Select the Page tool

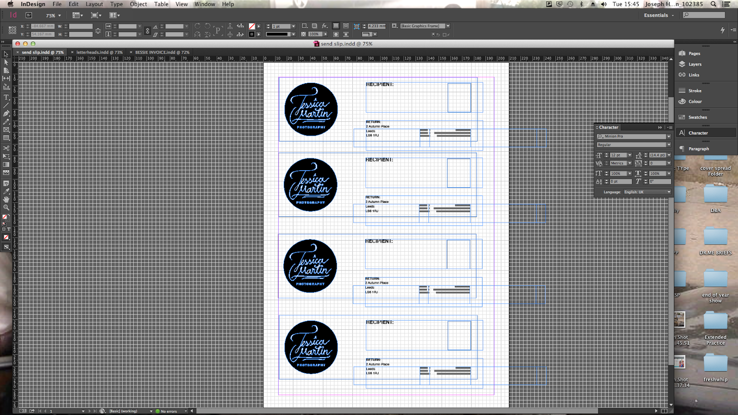(6, 71)
